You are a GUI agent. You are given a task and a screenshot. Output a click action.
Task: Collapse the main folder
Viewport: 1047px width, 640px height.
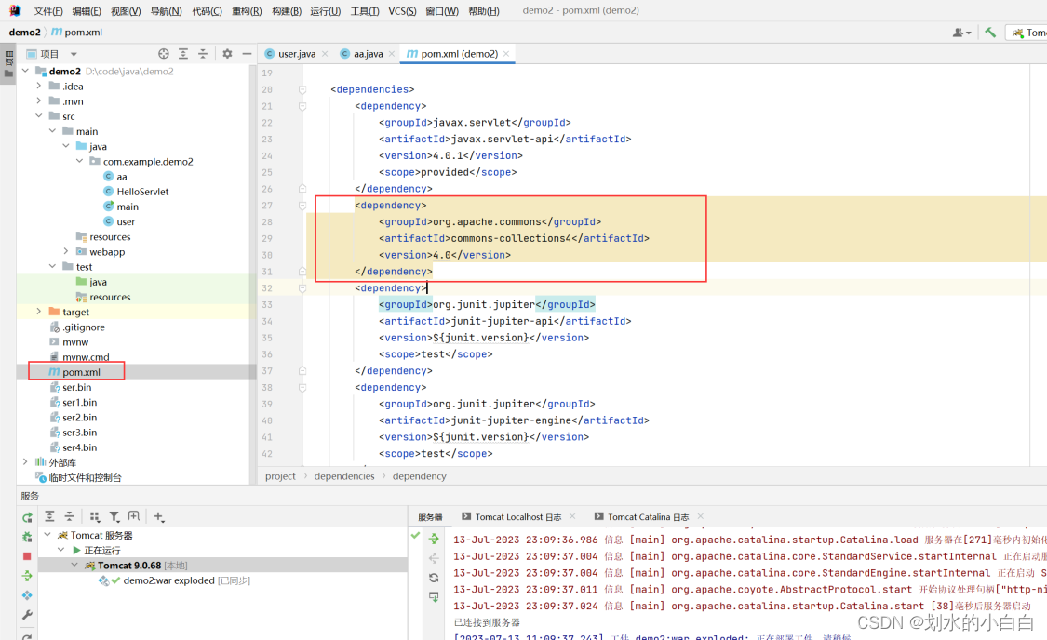tap(52, 131)
